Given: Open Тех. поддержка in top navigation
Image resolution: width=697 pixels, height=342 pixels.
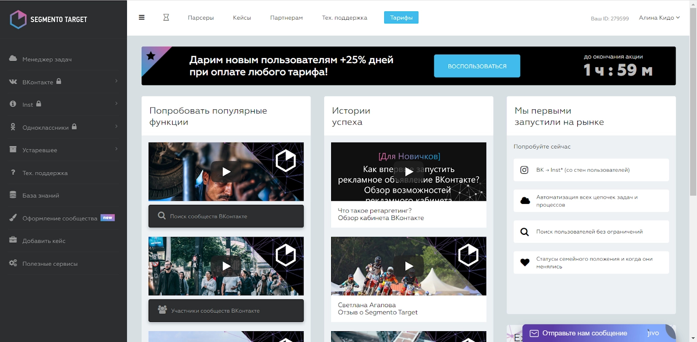Looking at the screenshot, I should click(345, 18).
